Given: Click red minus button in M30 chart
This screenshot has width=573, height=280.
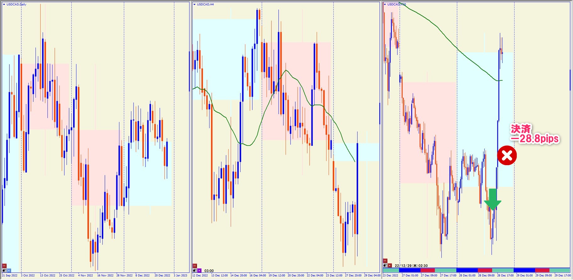Looking at the screenshot, I should click(385, 261).
